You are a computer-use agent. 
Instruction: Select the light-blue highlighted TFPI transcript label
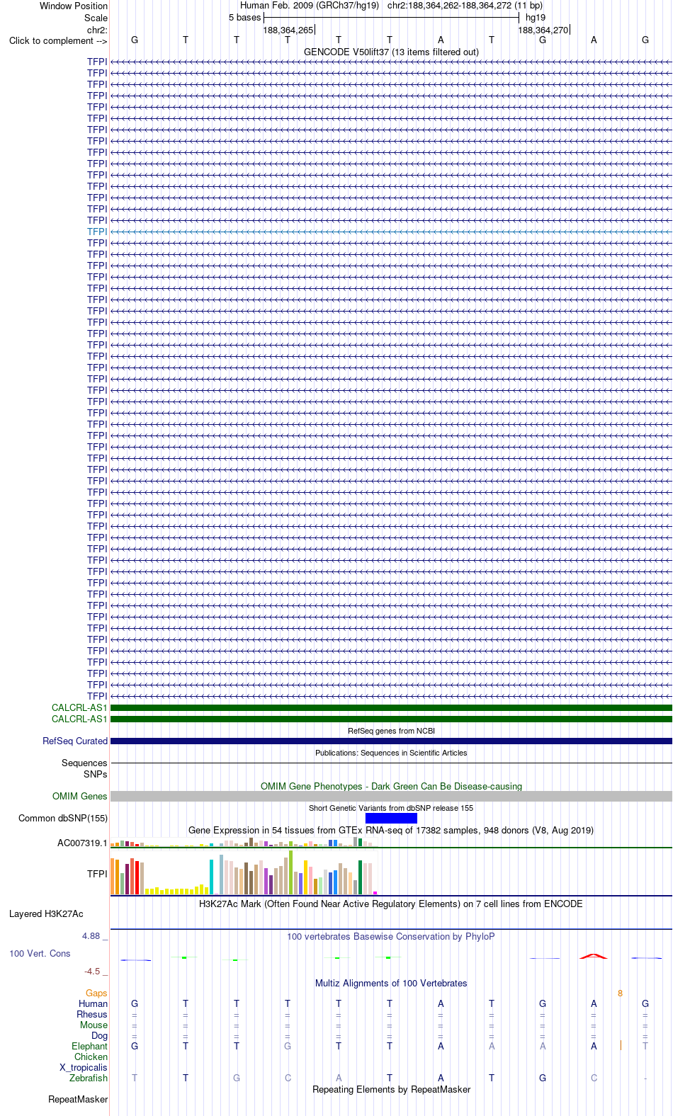tap(97, 232)
